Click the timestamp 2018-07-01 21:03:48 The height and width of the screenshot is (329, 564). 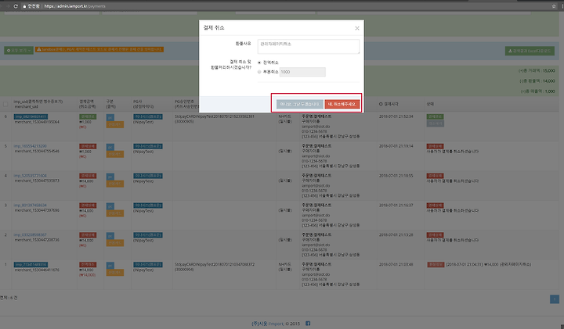pyautogui.click(x=396, y=264)
